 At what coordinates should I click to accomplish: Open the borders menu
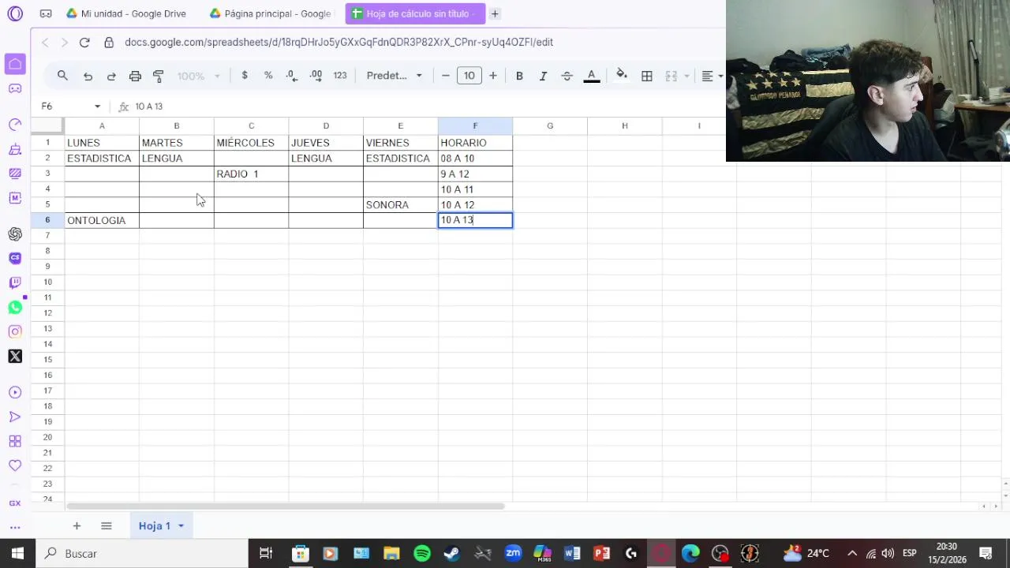(647, 76)
